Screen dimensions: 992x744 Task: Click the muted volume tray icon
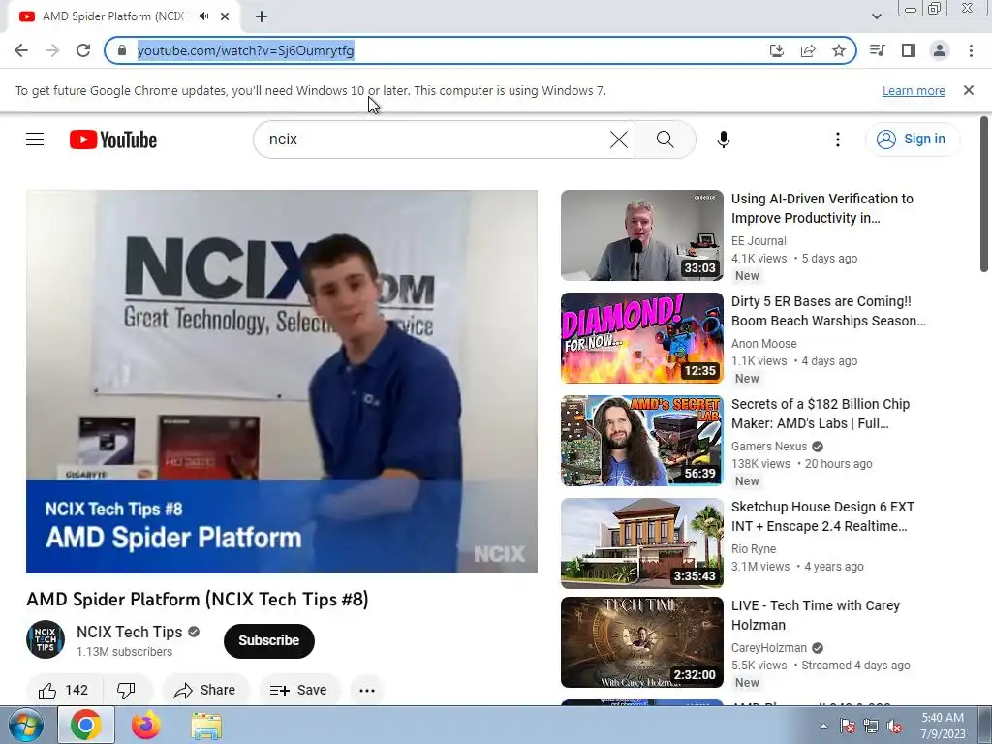(x=894, y=726)
